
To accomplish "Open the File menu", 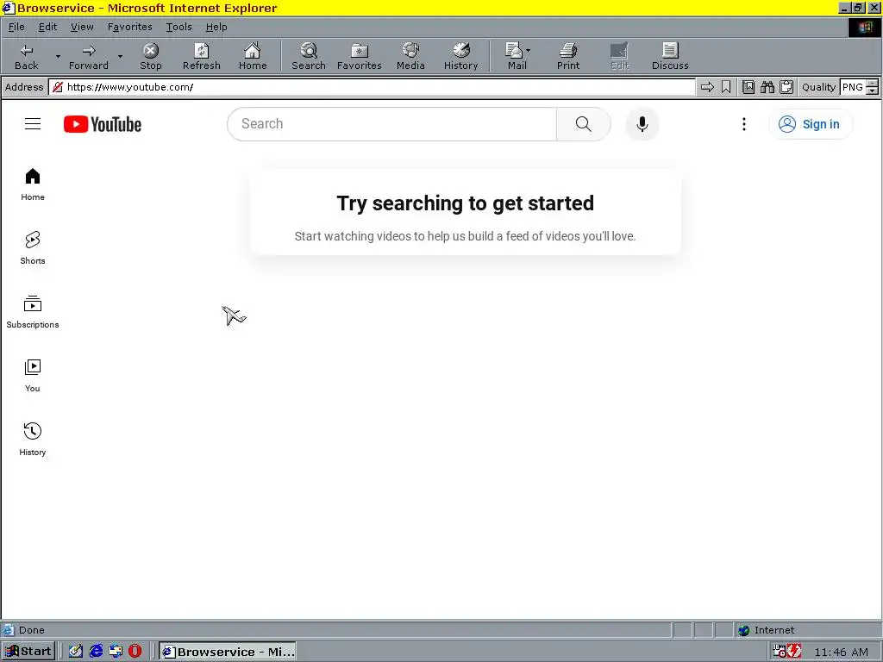I will [x=16, y=27].
